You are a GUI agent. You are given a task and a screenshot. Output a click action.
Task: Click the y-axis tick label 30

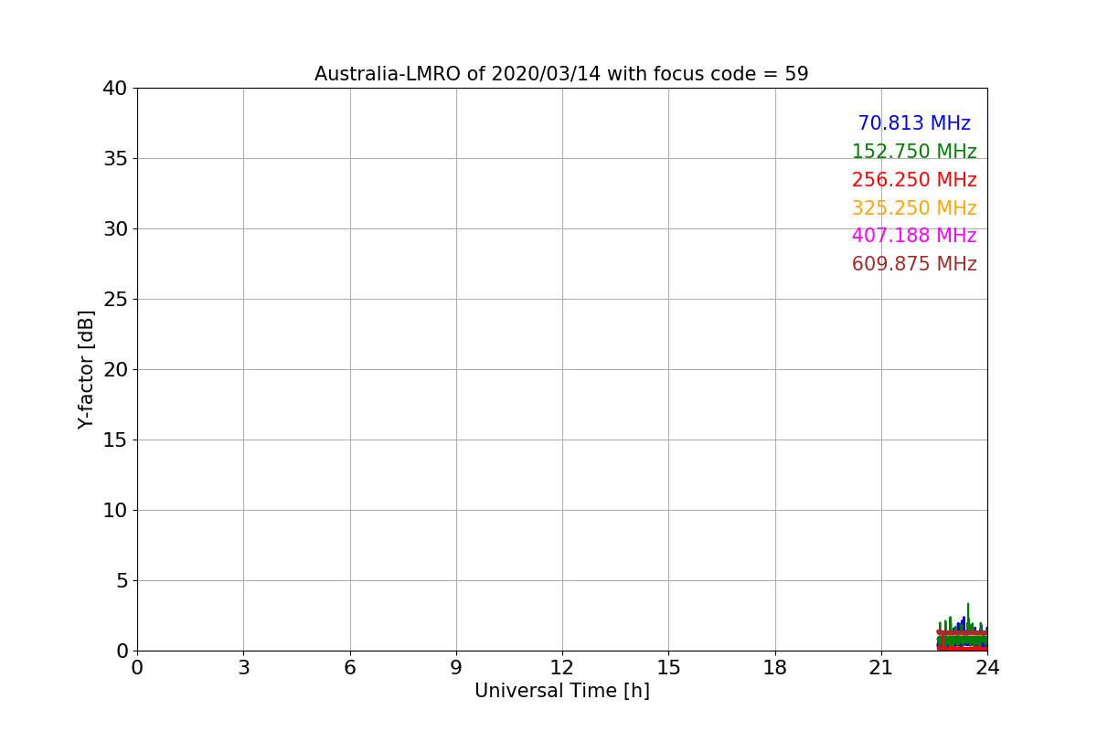(x=115, y=229)
